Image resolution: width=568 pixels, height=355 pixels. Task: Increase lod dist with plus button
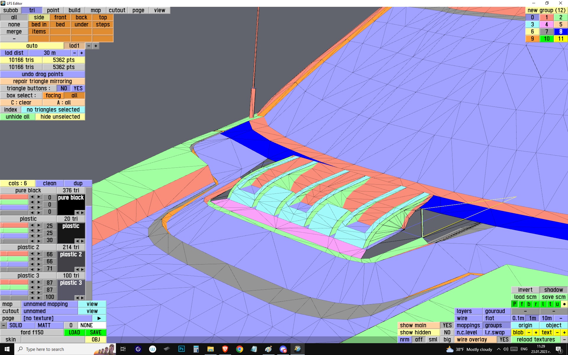click(81, 53)
